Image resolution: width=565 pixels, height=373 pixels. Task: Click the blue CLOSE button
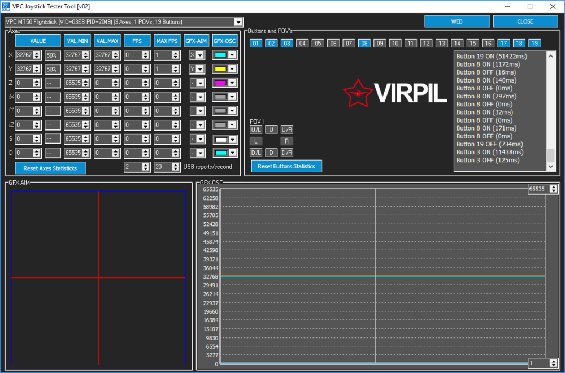tap(525, 21)
